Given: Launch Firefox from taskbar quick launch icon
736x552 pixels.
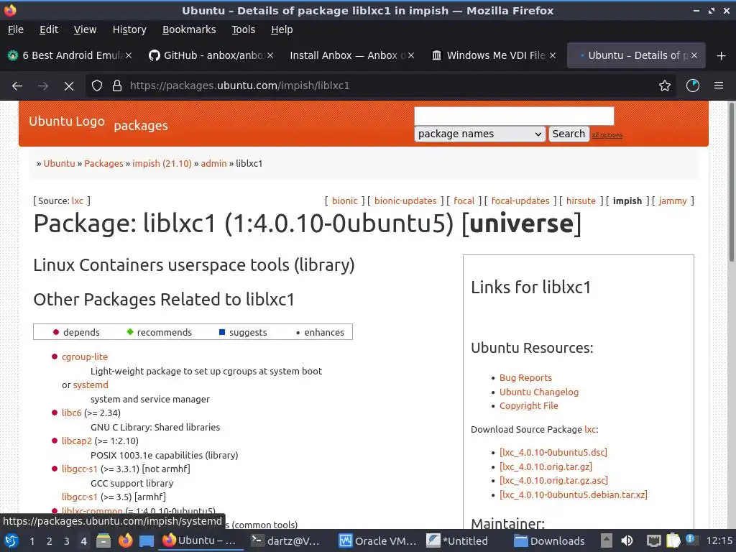Looking at the screenshot, I should [x=125, y=541].
